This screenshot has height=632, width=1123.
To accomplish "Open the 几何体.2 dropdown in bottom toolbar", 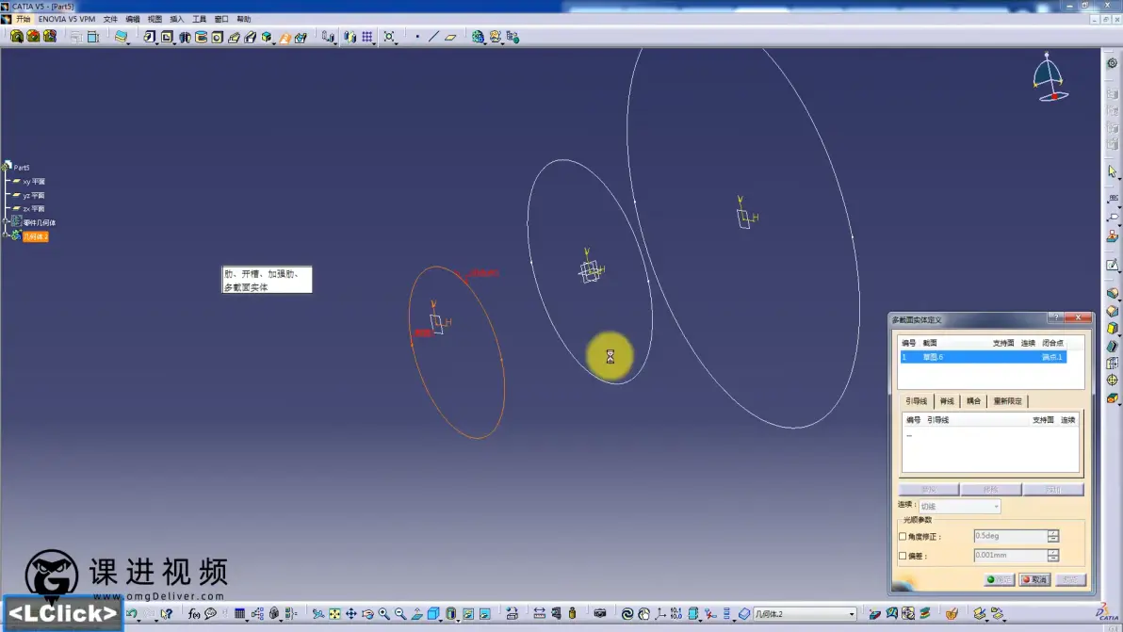I will point(805,613).
